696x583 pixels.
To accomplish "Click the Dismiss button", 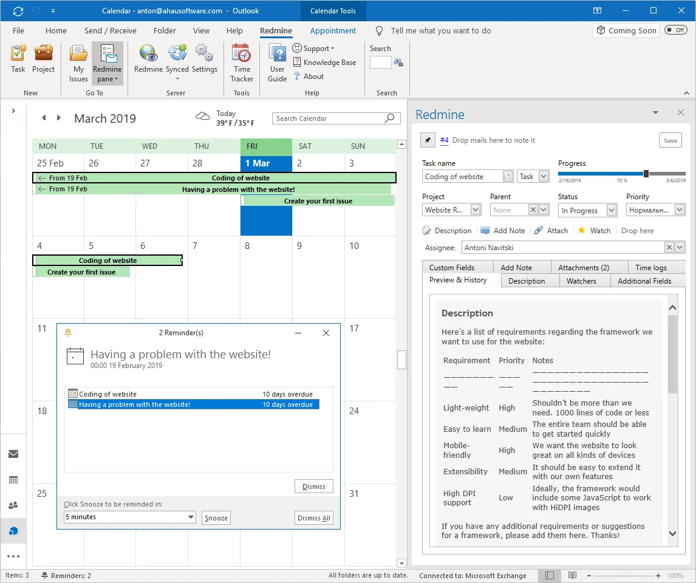I will [x=314, y=486].
